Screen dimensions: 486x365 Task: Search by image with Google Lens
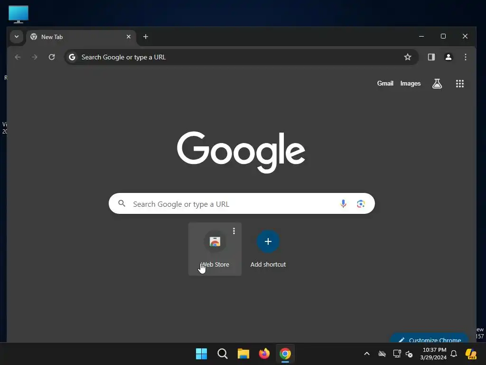click(x=361, y=203)
